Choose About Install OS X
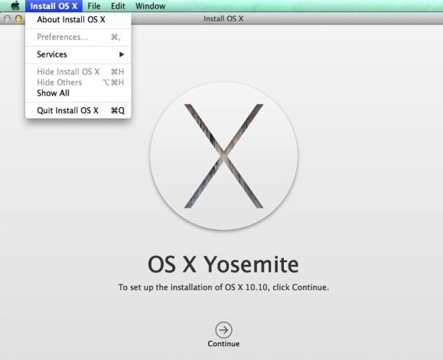The width and height of the screenshot is (443, 360). (78, 19)
